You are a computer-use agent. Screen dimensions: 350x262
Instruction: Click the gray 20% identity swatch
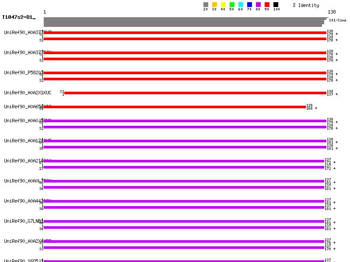(206, 5)
